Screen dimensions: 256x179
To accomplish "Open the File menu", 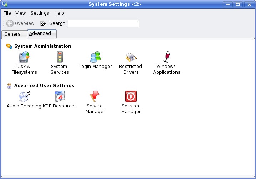I will coord(7,13).
